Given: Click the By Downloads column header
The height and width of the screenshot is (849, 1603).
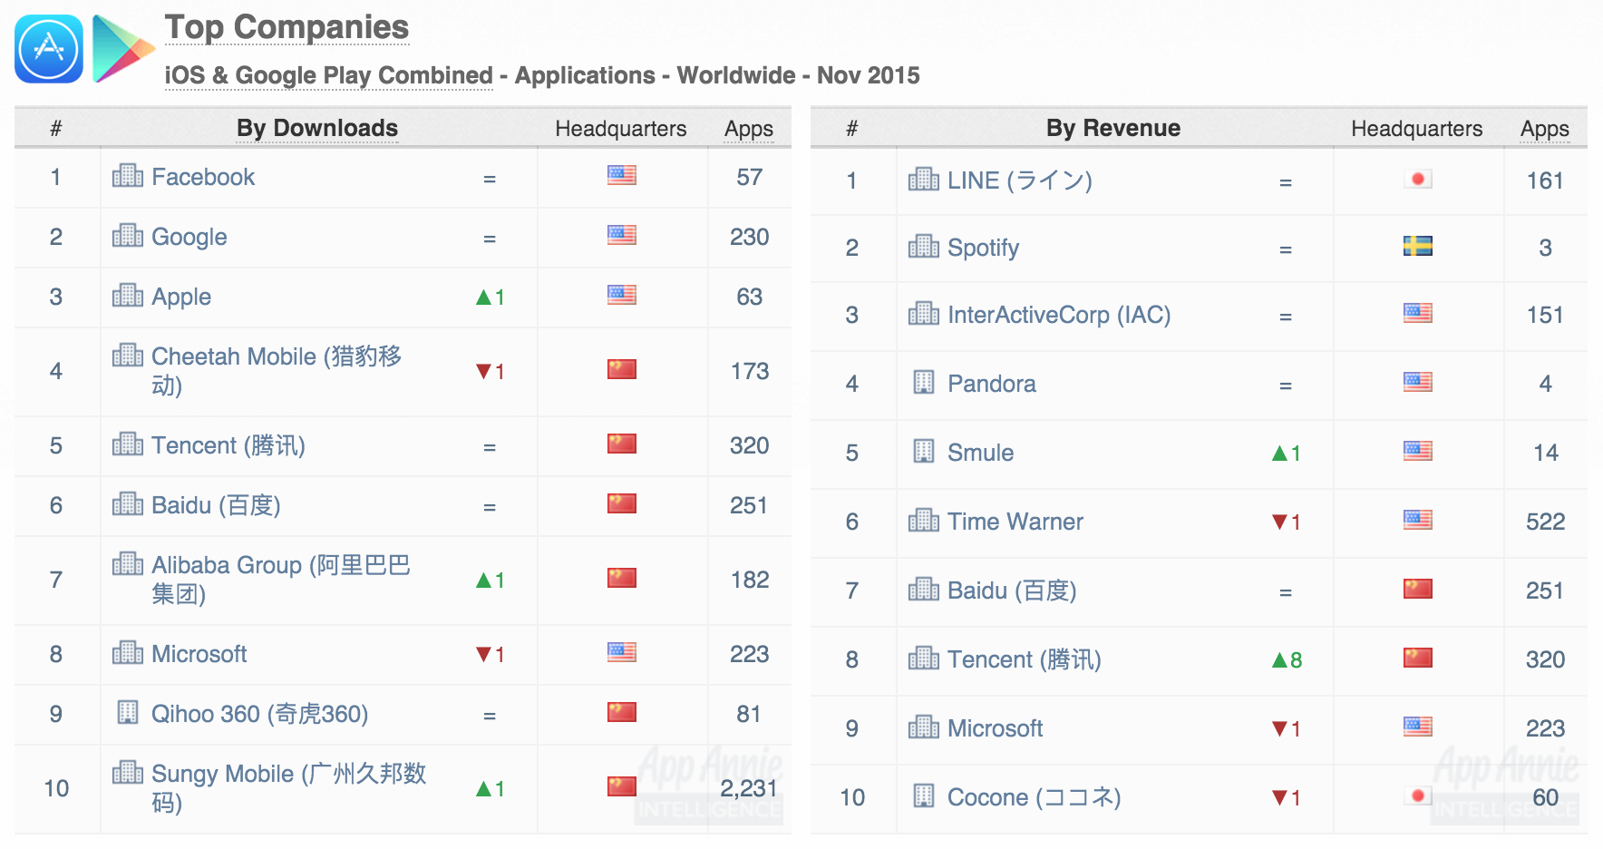Looking at the screenshot, I should 317,128.
